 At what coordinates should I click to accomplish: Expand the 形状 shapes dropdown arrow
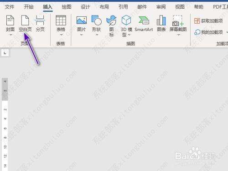[x=97, y=35]
